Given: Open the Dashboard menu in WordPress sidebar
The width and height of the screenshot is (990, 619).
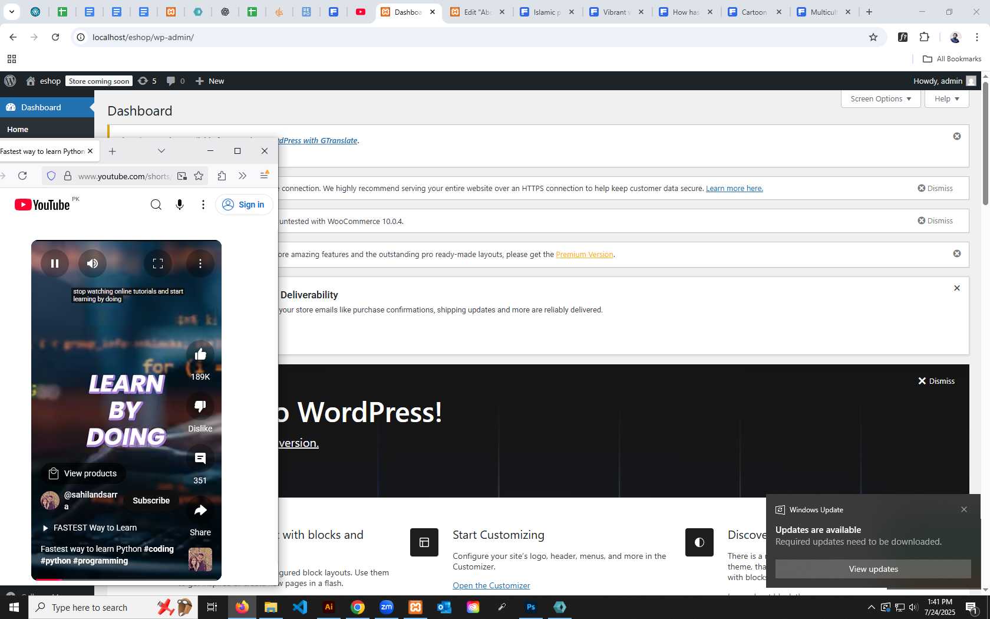Looking at the screenshot, I should coord(47,107).
